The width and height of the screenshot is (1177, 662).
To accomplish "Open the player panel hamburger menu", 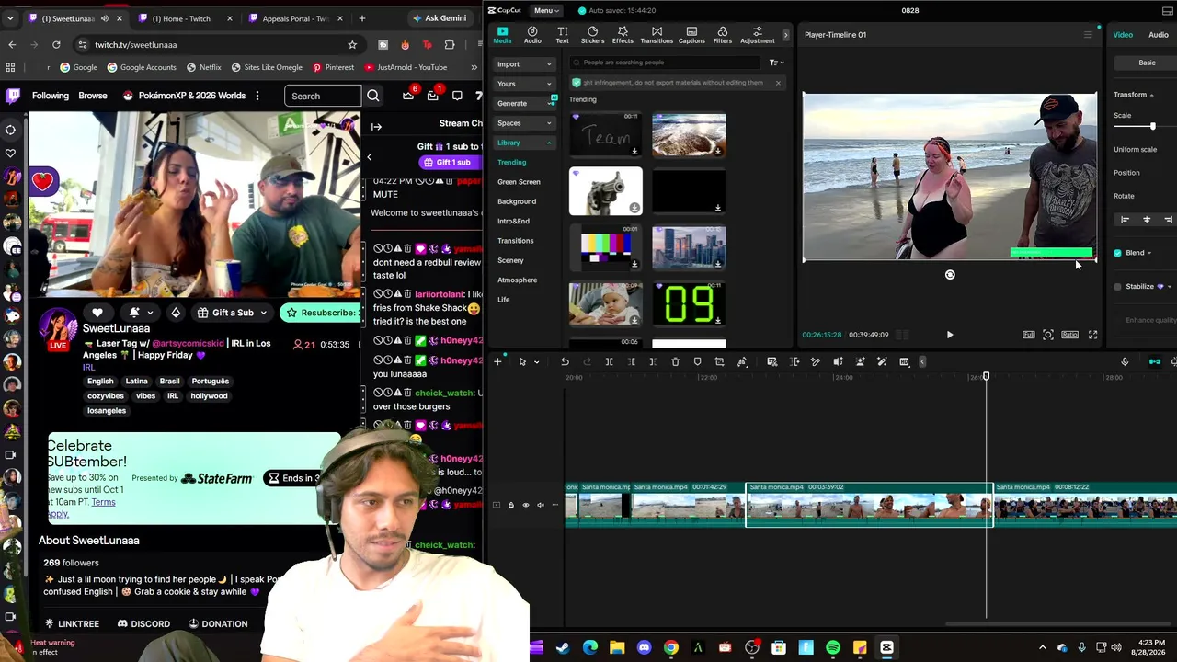I will click(1088, 35).
